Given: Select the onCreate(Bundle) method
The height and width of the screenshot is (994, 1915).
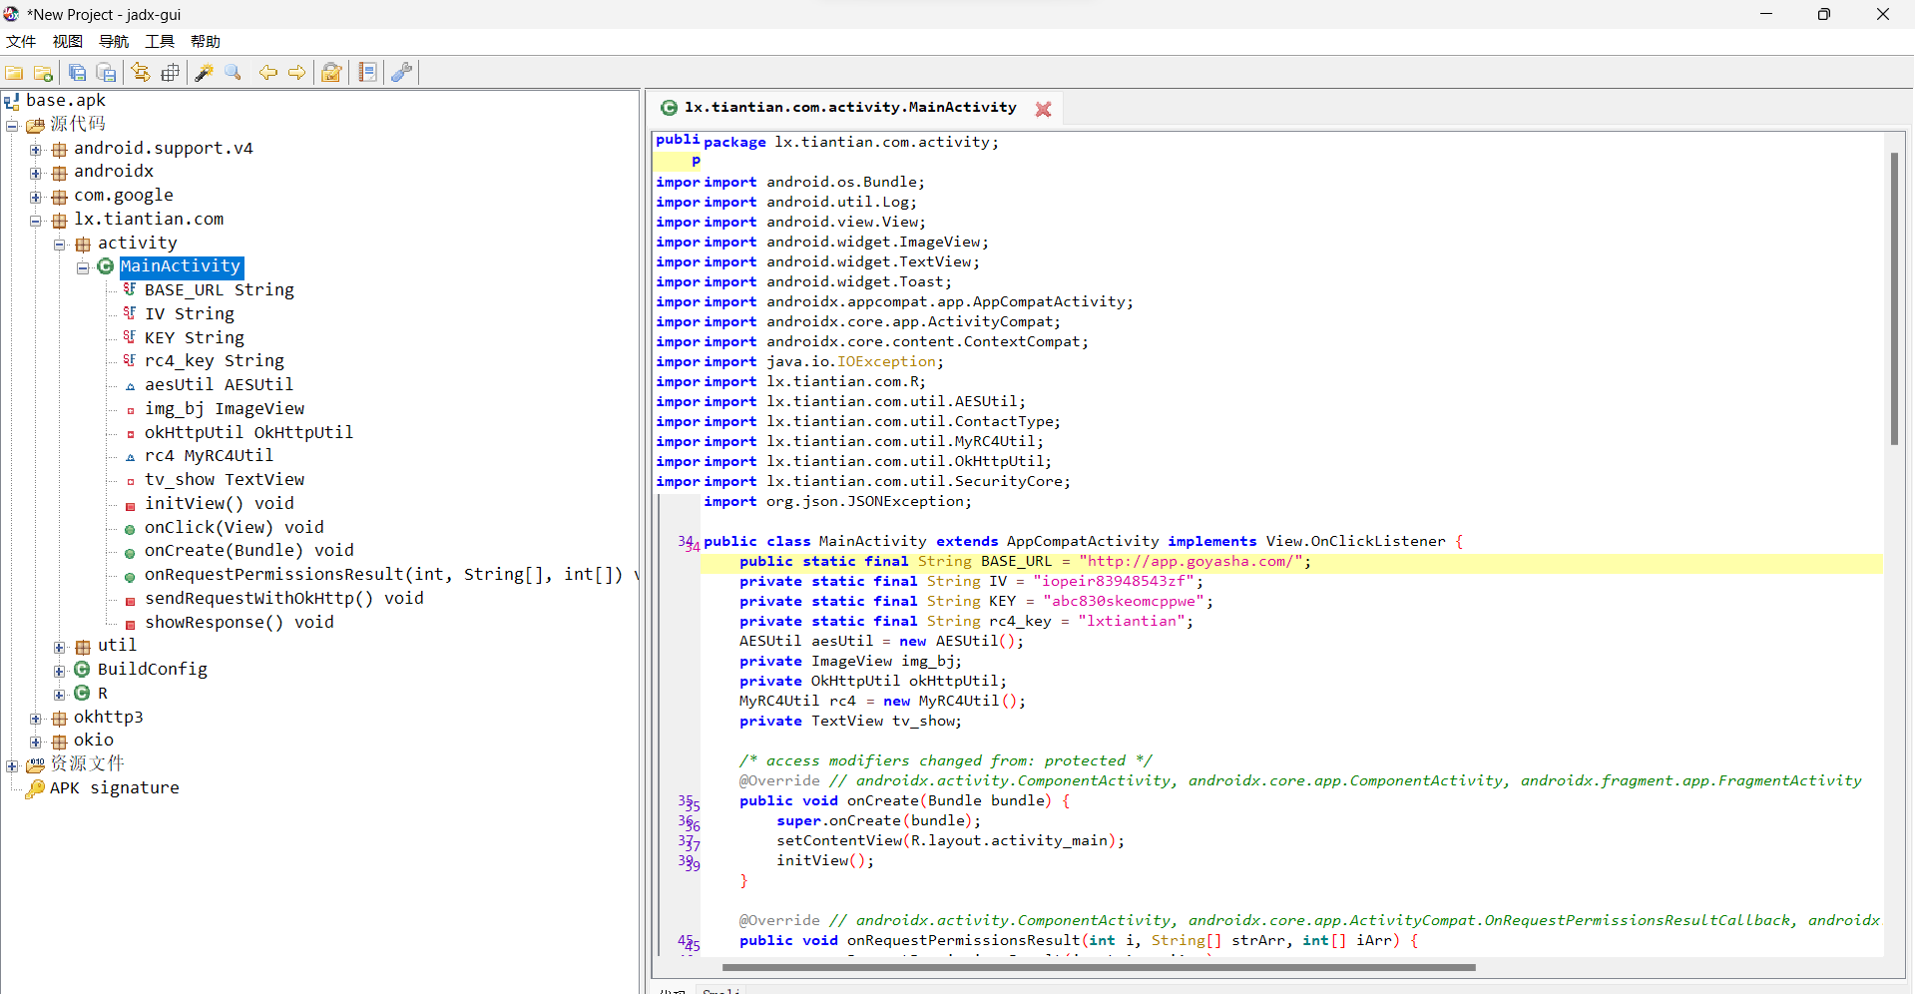Looking at the screenshot, I should tap(249, 551).
